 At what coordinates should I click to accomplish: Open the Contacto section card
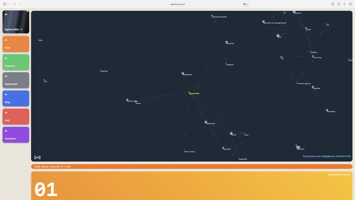[16, 135]
